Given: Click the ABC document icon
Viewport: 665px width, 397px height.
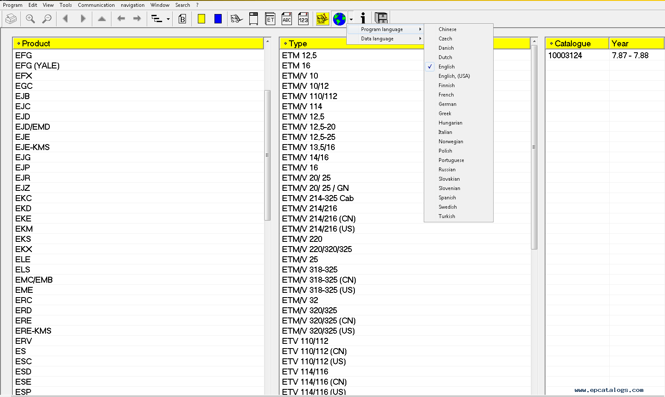Looking at the screenshot, I should pos(287,19).
